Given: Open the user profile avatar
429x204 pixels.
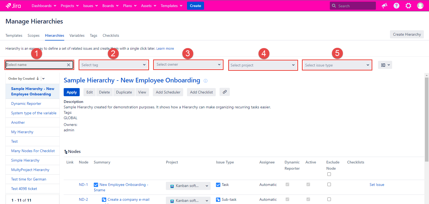Looking at the screenshot, I should coord(420,6).
